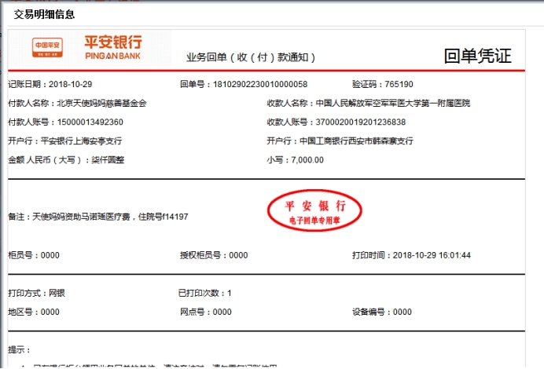Viewport: 544px width, 369px height.
Task: Click the amount in words 柒仟圆整
Action: tap(108, 160)
